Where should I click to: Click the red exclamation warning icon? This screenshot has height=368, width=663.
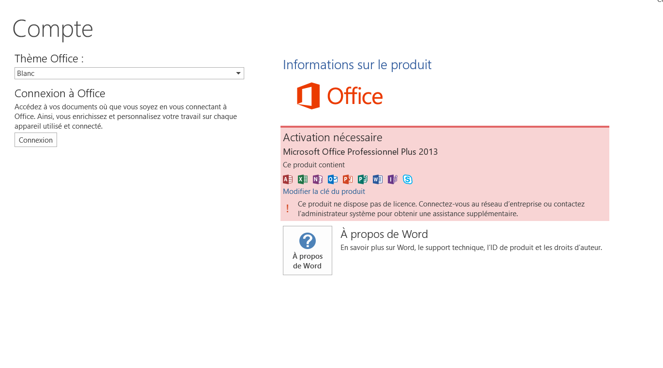tap(287, 208)
